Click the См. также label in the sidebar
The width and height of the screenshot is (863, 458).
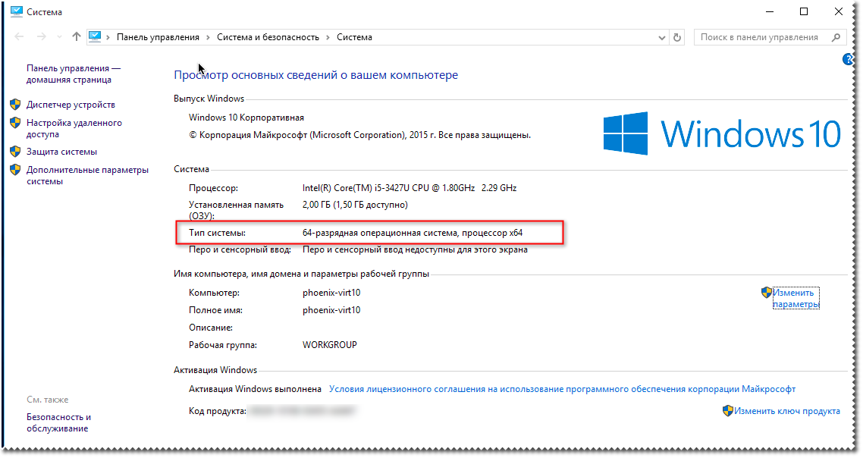tap(47, 400)
